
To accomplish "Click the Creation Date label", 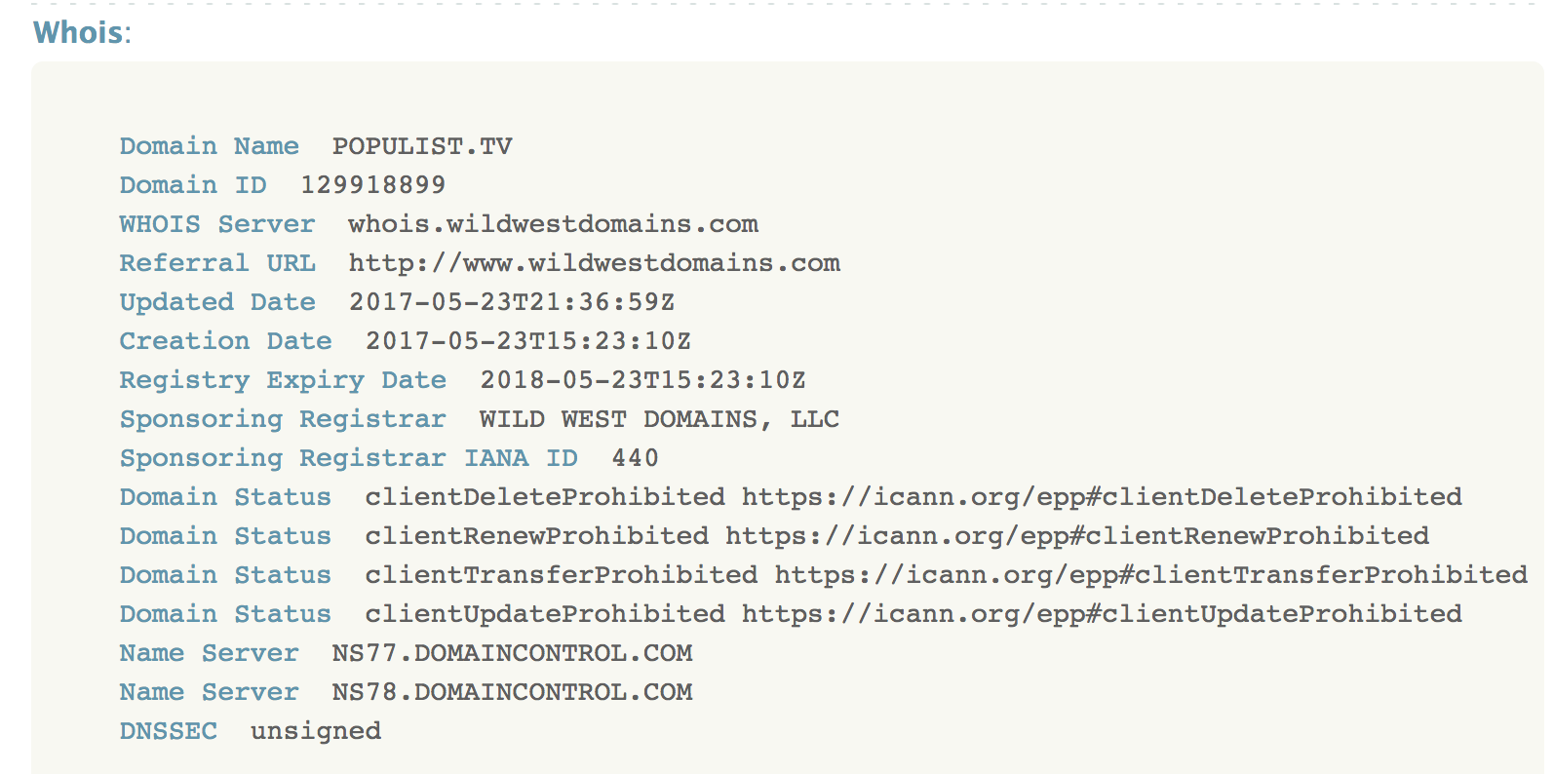I will coord(226,341).
